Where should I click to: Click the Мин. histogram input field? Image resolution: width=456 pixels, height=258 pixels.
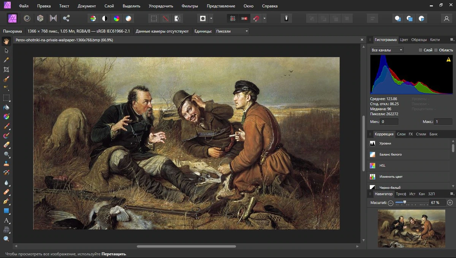coord(389,122)
